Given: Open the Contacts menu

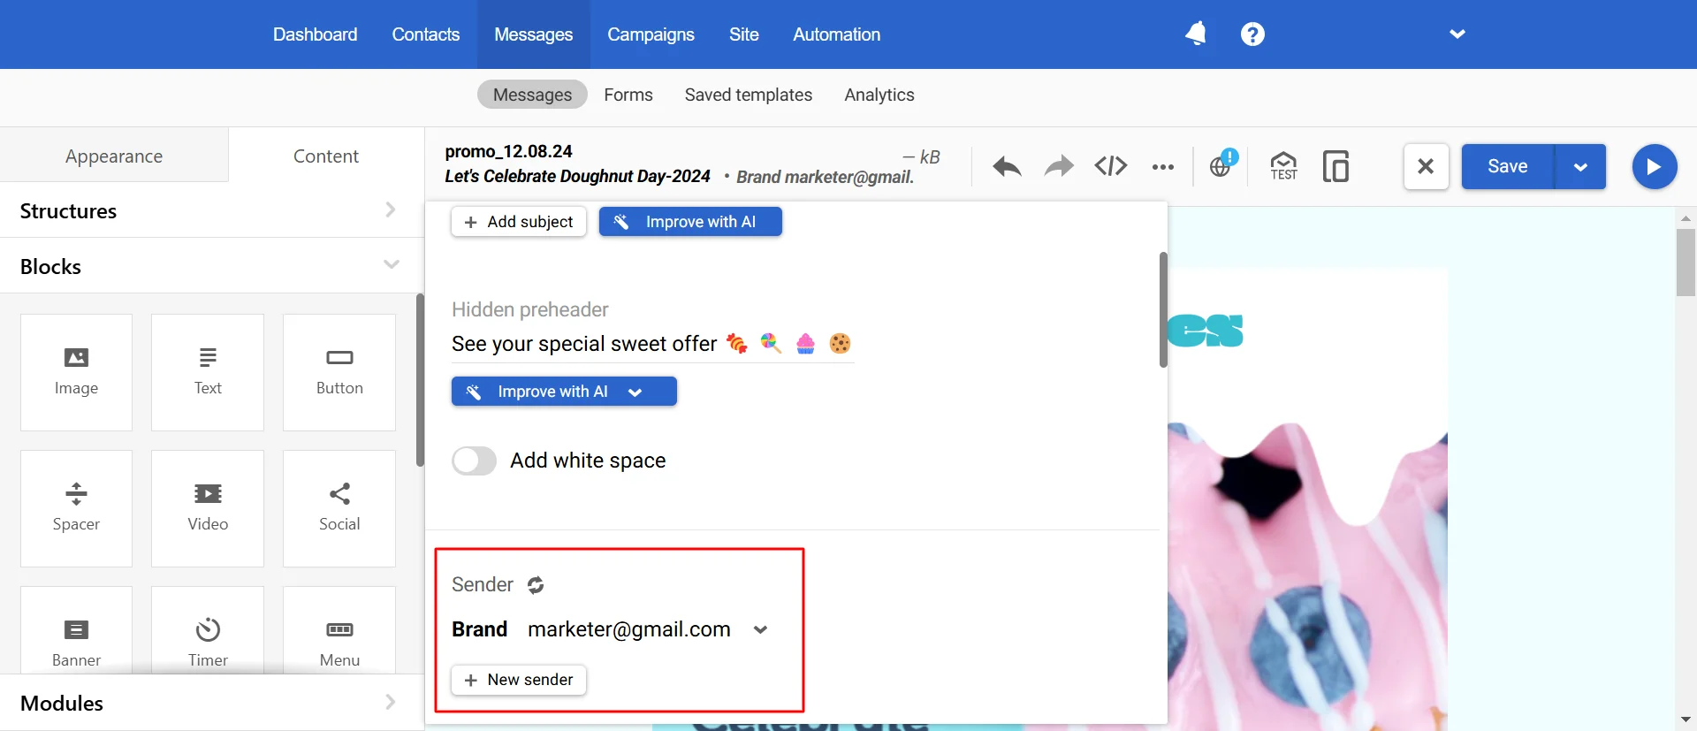Looking at the screenshot, I should (x=426, y=34).
